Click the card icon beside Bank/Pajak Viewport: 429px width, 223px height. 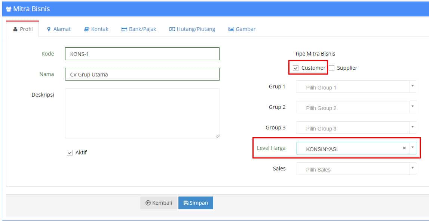point(124,29)
